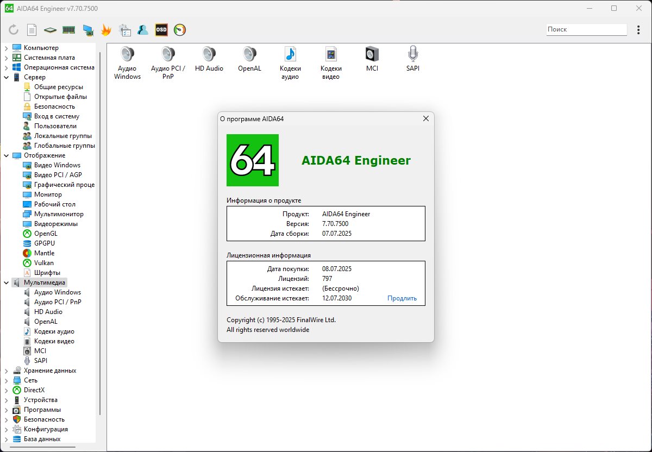652x452 pixels.
Task: Open the three-dot menu button
Action: 638,30
